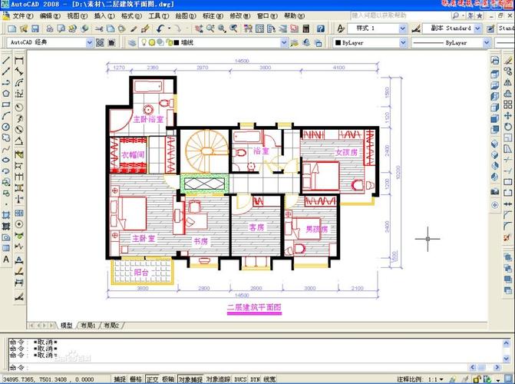Click the Multiline Text 'A' tool

(x=6, y=260)
